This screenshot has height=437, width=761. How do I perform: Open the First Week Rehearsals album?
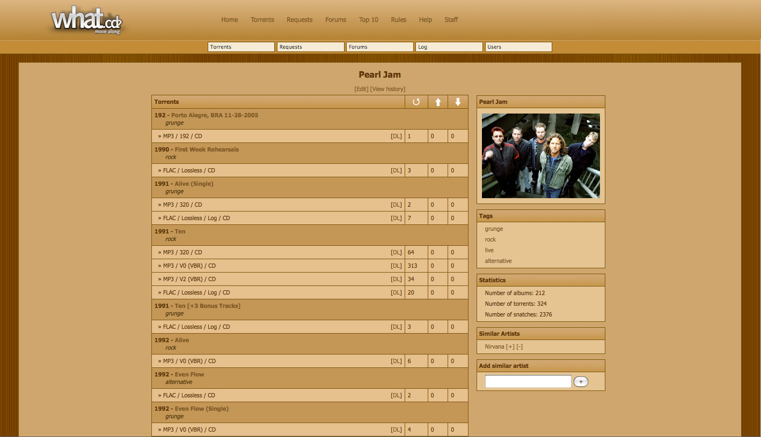click(x=207, y=149)
